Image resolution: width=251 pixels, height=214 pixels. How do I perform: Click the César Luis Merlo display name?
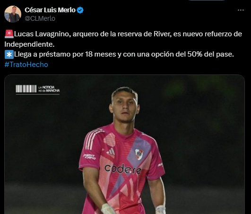click(x=50, y=10)
